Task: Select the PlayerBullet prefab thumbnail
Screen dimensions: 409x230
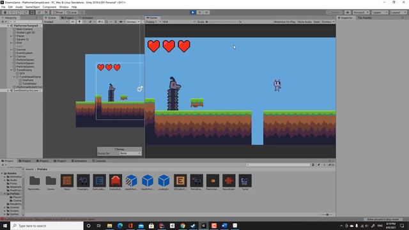Action: click(x=229, y=181)
